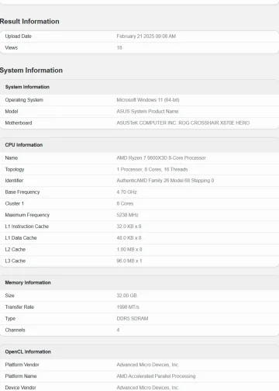Select memory Type value DDR5 SDRAM

[133, 319]
